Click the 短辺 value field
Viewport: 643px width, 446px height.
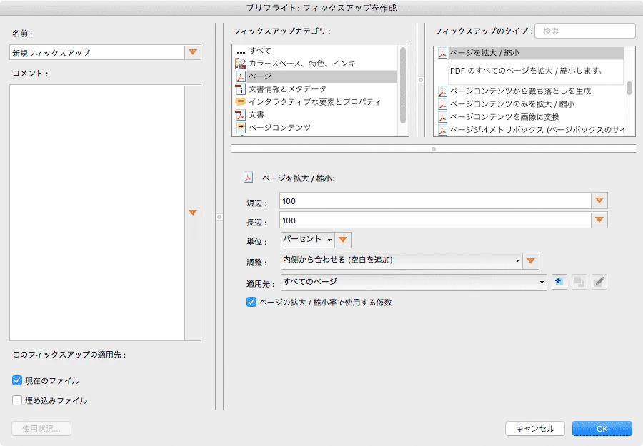[435, 201]
